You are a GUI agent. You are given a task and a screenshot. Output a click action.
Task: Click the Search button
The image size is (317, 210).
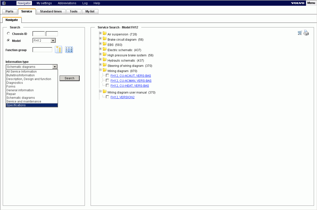click(69, 78)
